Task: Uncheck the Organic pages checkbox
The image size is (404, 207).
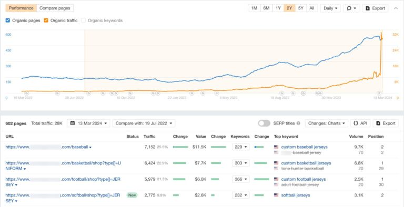Action: click(x=8, y=20)
